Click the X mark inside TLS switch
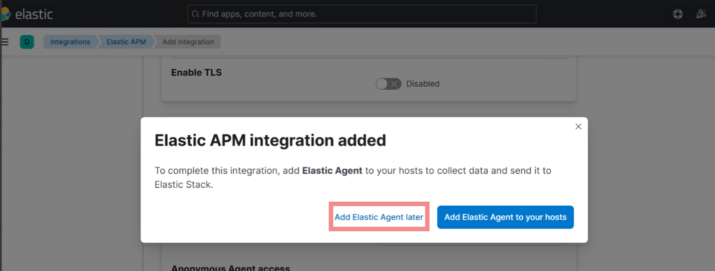 point(394,84)
